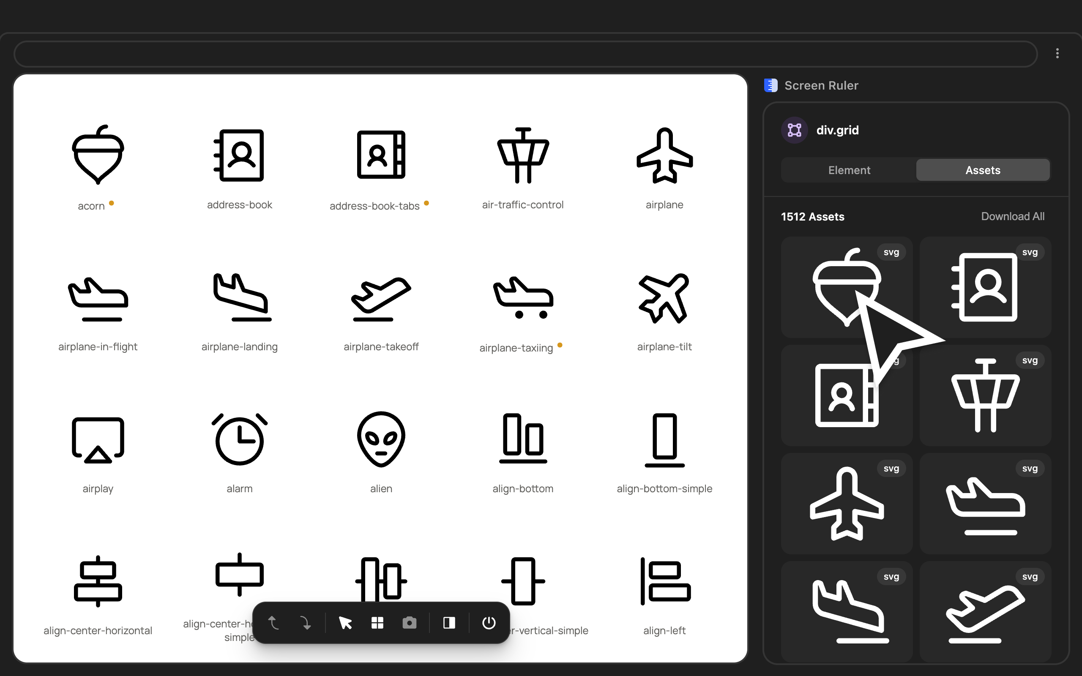Select the address-book svg asset thumbnail
The image size is (1082, 676).
coord(985,287)
